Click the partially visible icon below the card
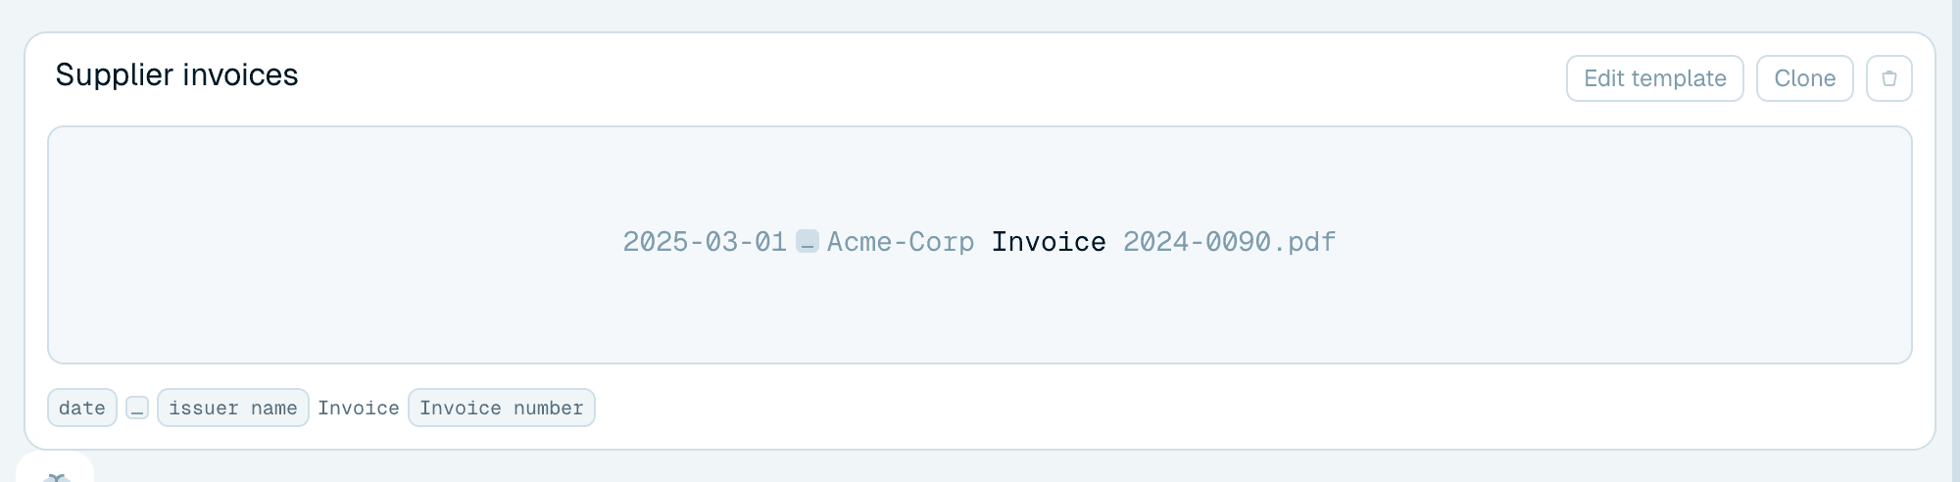The image size is (1960, 482). point(56,476)
